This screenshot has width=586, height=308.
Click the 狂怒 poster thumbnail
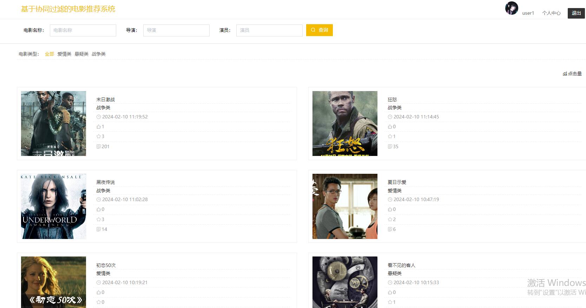(345, 123)
